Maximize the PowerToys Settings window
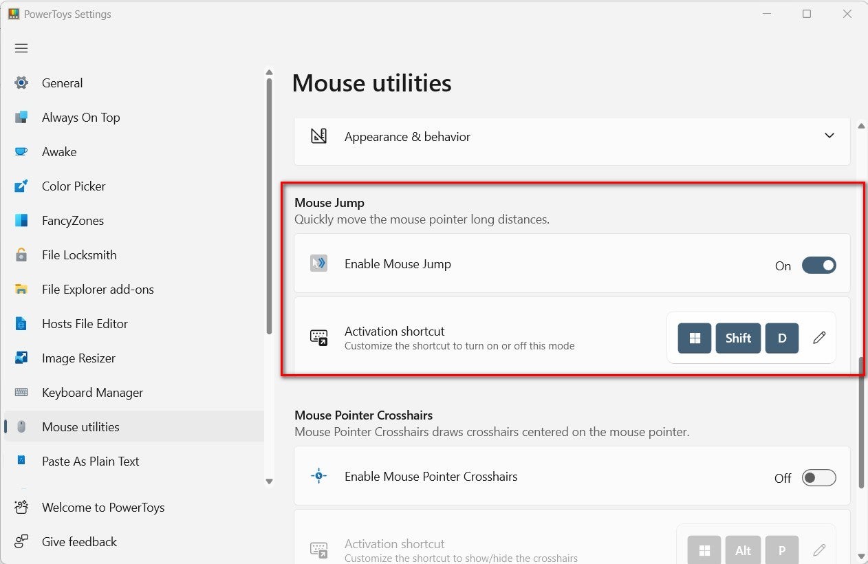This screenshot has height=564, width=868. click(807, 14)
